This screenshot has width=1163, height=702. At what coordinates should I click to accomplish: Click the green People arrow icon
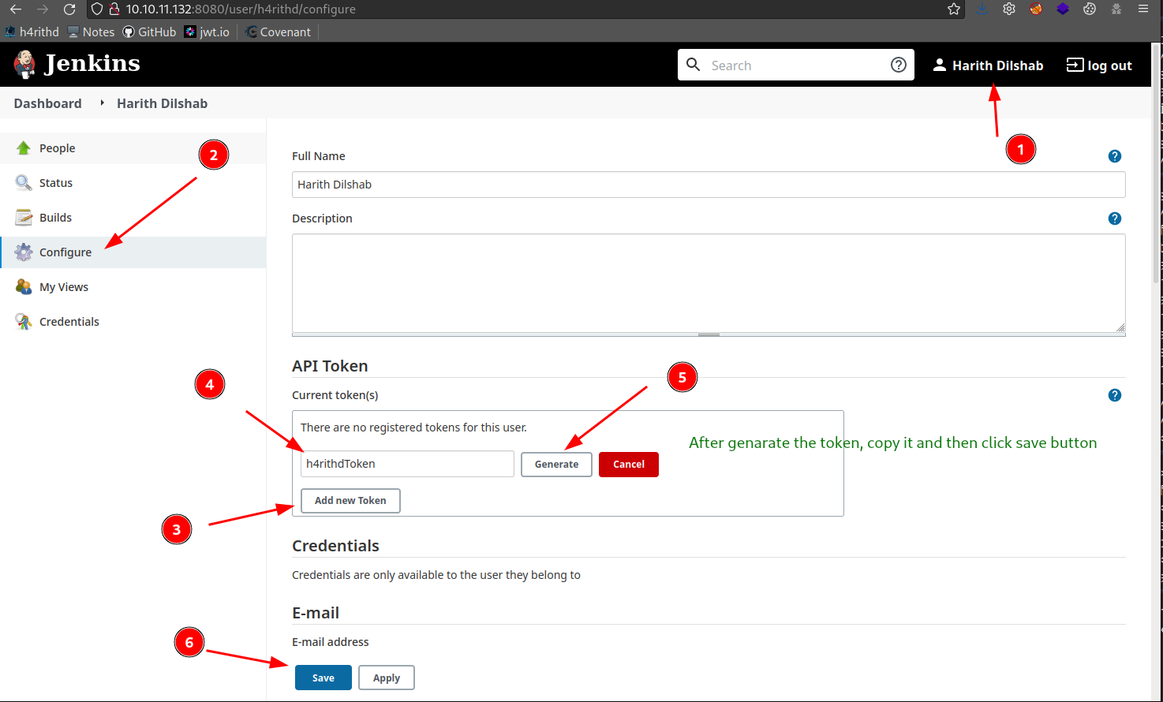pos(24,148)
